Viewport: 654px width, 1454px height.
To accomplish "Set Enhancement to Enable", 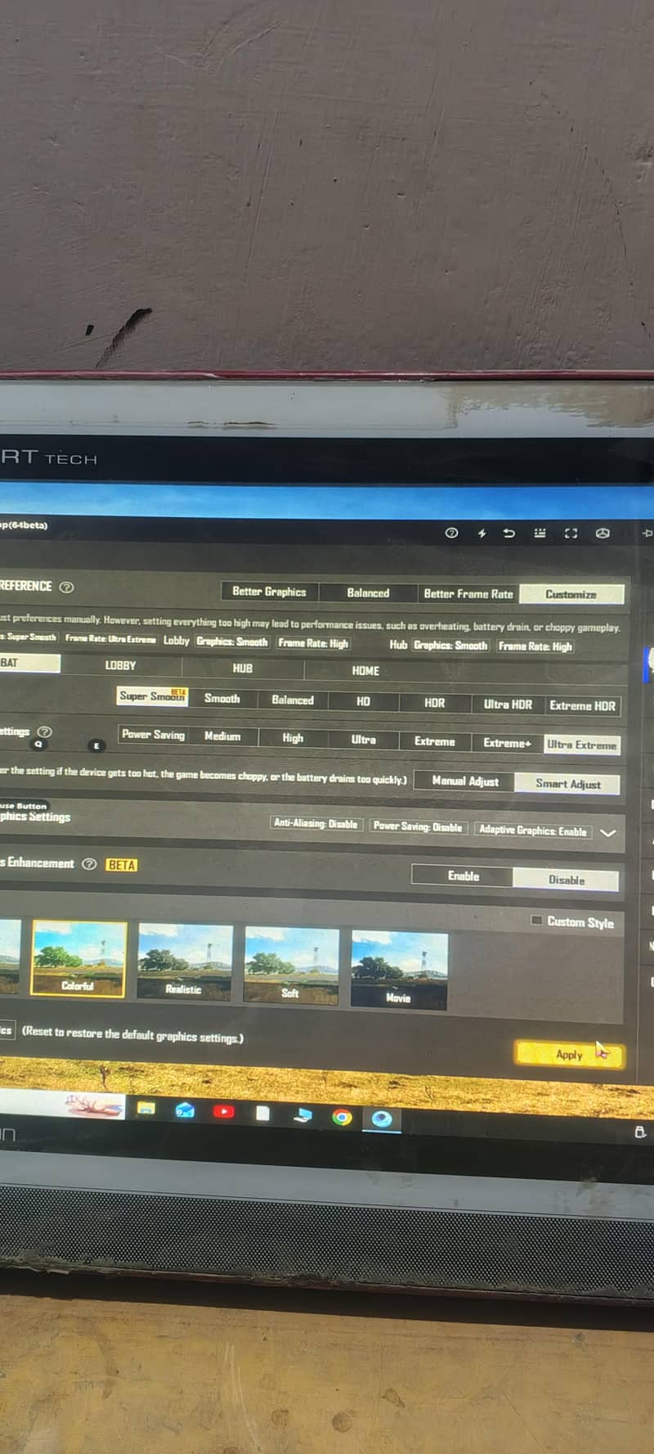I will point(463,876).
